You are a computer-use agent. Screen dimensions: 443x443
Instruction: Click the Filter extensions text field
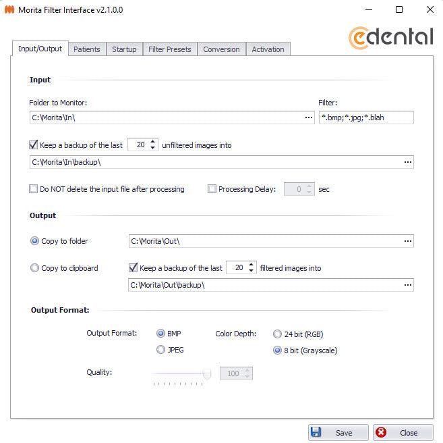365,118
